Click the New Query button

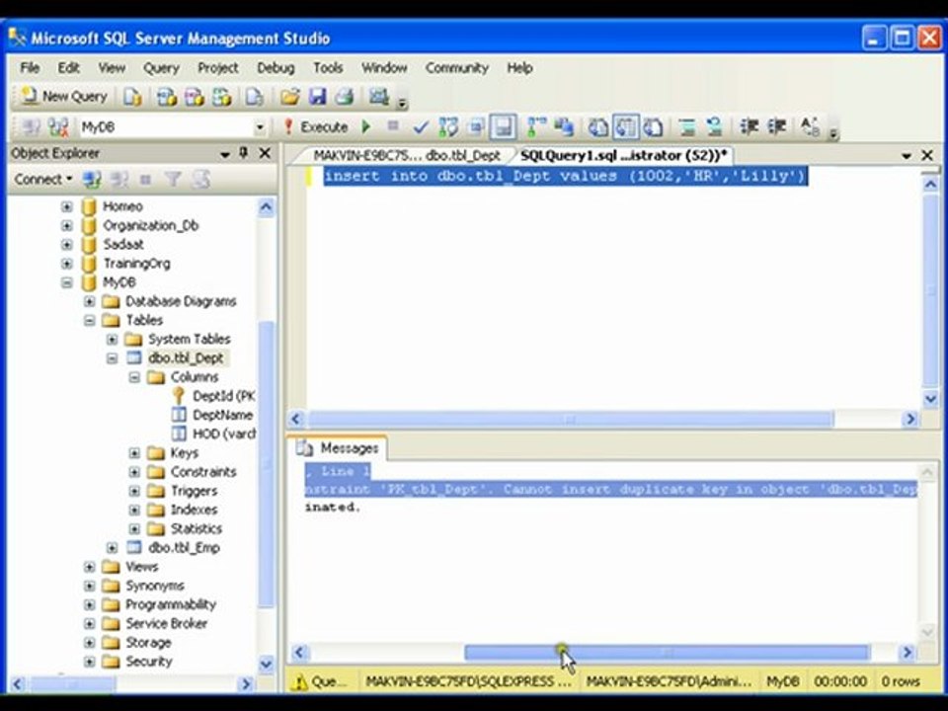coord(64,96)
